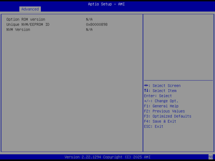215x161 pixels.
Task: Click the N/A value beside Option ROM version
Action: pyautogui.click(x=89, y=19)
